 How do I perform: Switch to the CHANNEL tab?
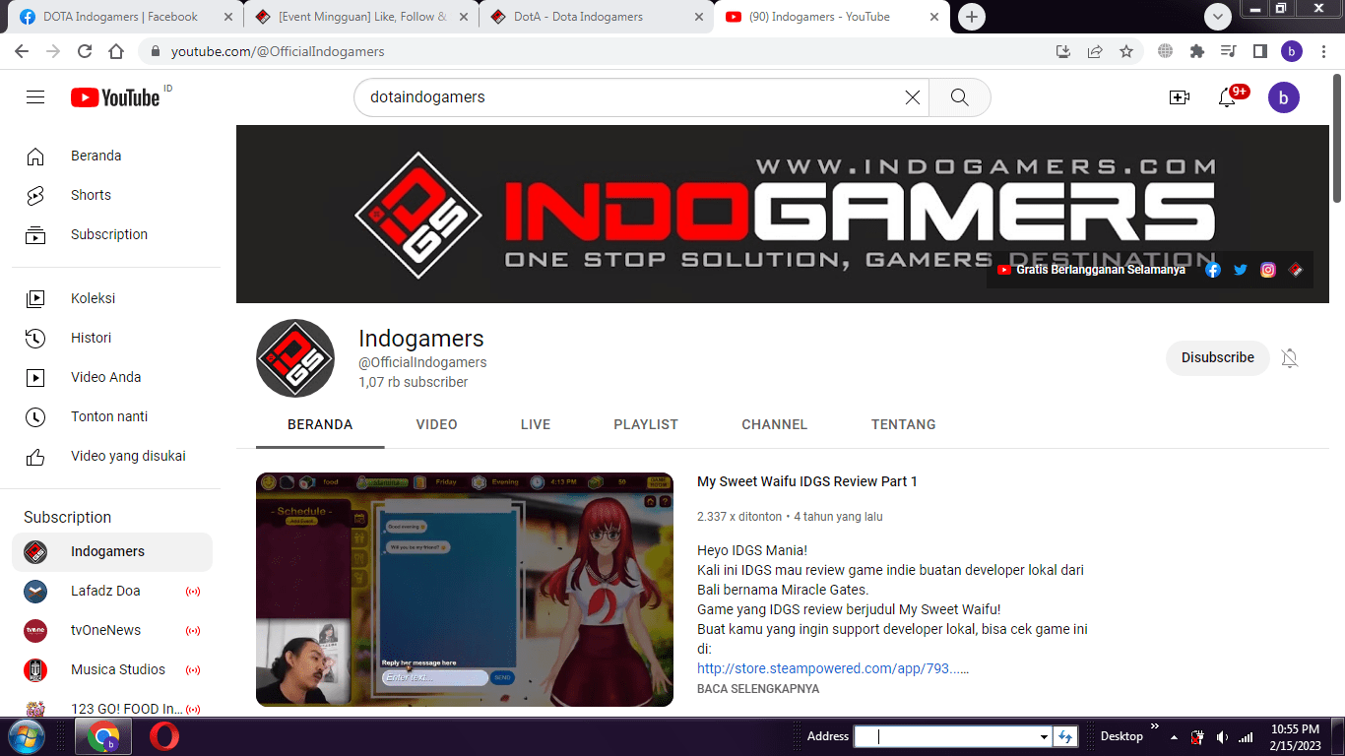point(775,424)
